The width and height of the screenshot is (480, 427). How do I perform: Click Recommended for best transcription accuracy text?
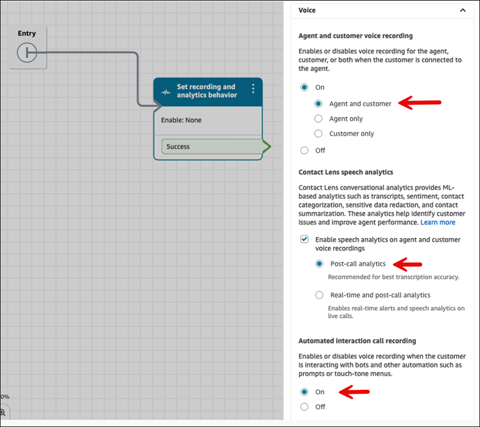[x=393, y=277]
